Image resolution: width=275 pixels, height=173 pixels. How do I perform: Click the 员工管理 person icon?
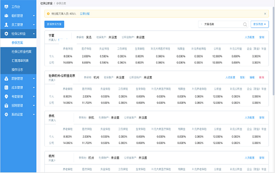pos(6,25)
